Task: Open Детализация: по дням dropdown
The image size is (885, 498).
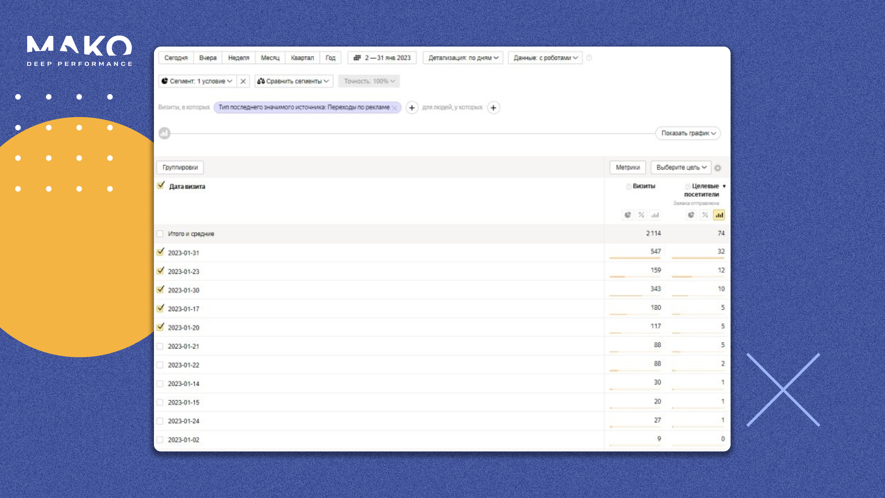Action: pos(463,58)
